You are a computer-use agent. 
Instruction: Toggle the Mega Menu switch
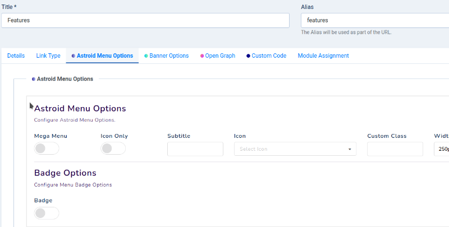click(x=47, y=149)
